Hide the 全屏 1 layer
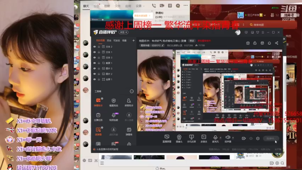The width and height of the screenshot is (302, 170). pyautogui.click(x=95, y=79)
